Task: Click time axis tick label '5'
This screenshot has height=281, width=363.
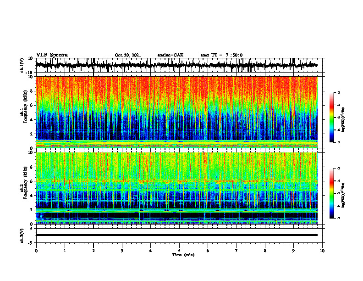Action: [x=179, y=251]
